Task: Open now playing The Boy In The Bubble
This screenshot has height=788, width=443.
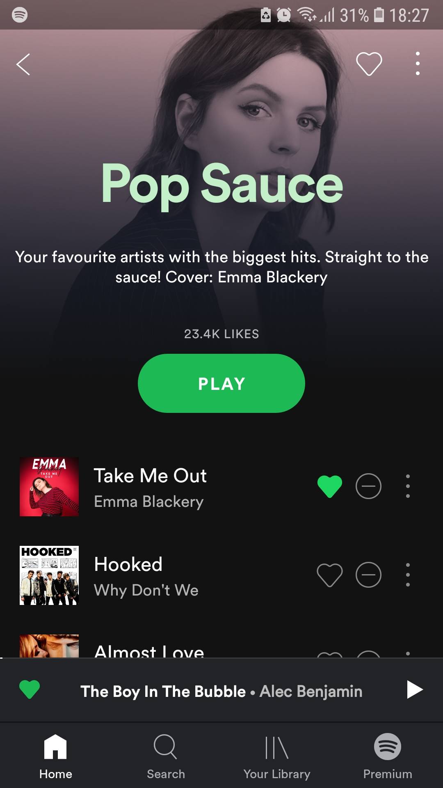Action: [221, 691]
